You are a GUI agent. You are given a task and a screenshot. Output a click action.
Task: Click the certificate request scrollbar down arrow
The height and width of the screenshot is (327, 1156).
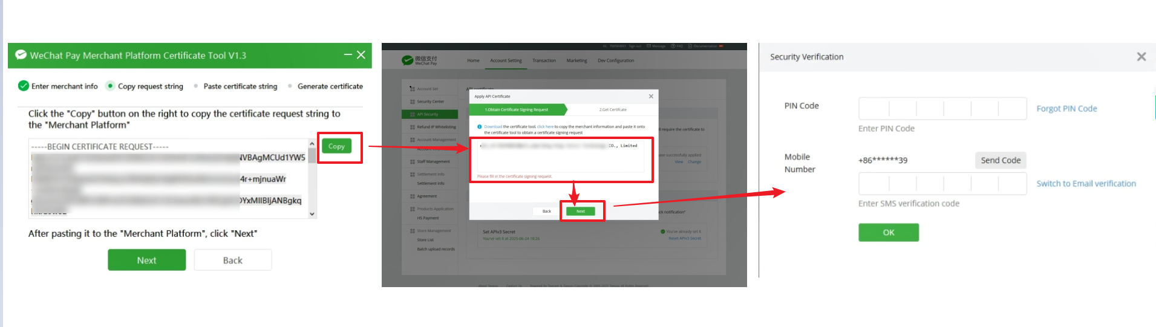click(312, 214)
